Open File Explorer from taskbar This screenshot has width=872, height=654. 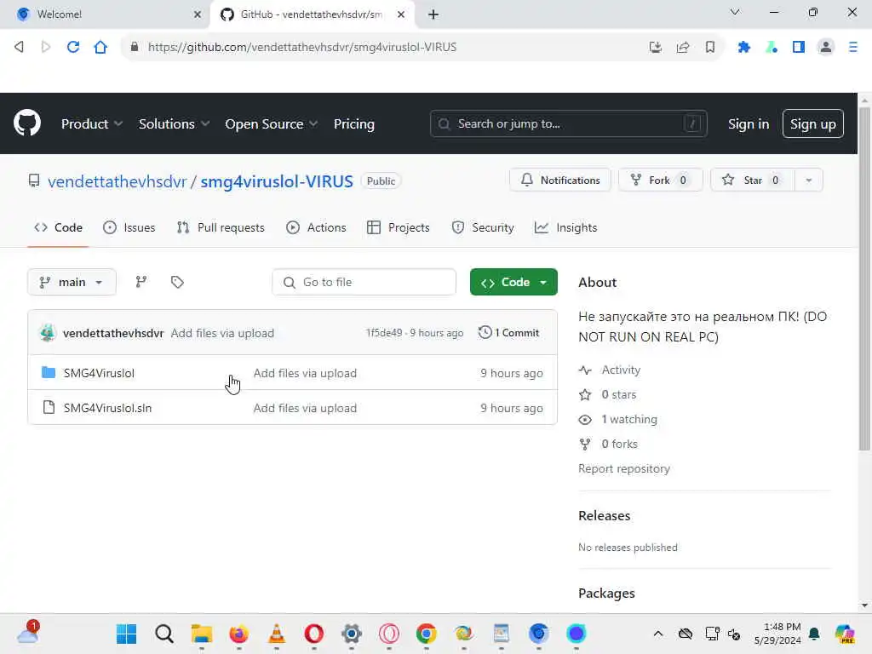point(201,634)
